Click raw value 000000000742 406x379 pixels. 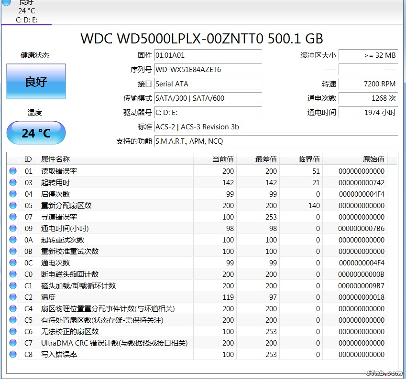click(362, 183)
